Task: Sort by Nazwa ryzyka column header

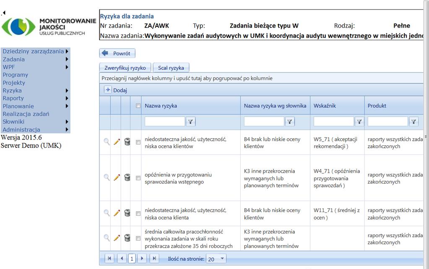Action: (161, 106)
